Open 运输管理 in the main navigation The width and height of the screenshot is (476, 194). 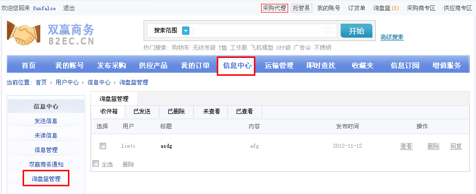pyautogui.click(x=279, y=66)
